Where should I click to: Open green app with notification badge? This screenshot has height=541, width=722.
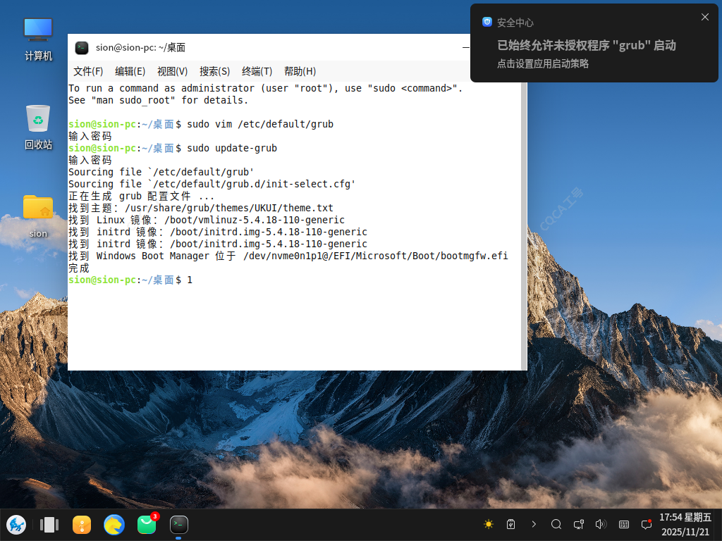click(147, 524)
